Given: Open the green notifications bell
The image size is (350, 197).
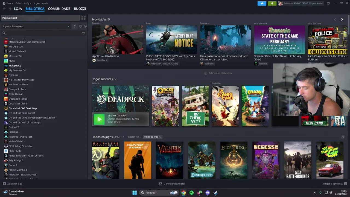Looking at the screenshot, I should click(272, 3).
